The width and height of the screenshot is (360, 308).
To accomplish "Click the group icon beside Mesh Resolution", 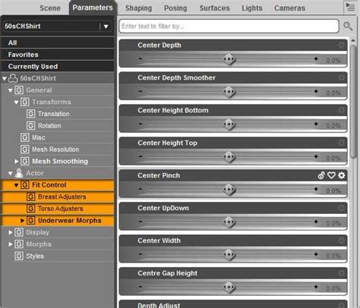I will 24,149.
